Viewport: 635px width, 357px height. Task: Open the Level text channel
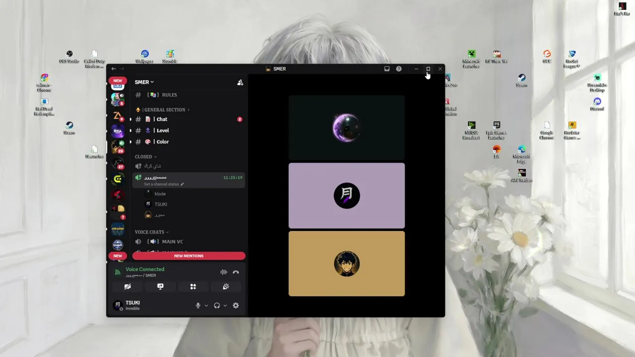[189, 130]
